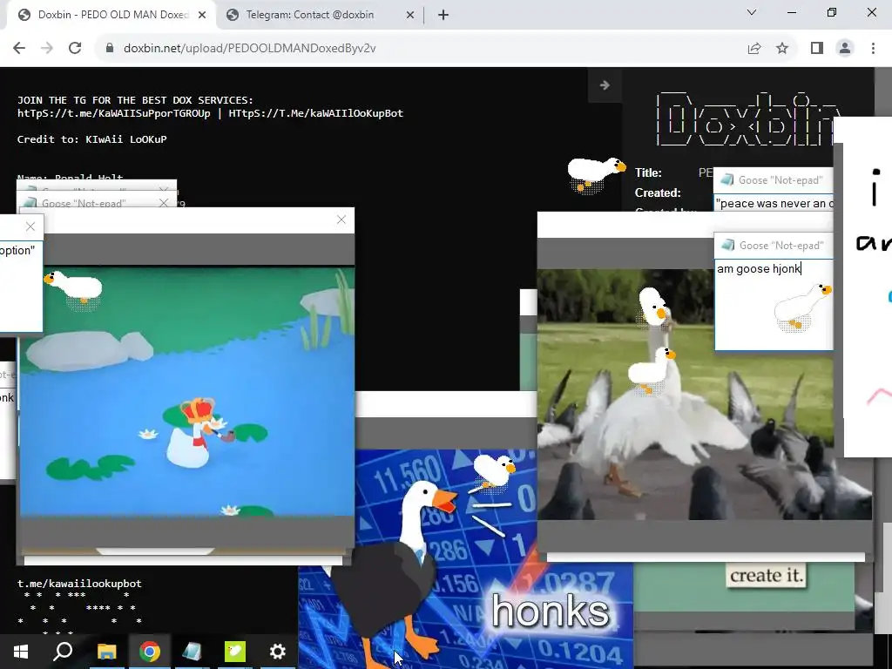This screenshot has width=892, height=669.
Task: Open the Chrome three-dot menu
Action: [x=873, y=49]
